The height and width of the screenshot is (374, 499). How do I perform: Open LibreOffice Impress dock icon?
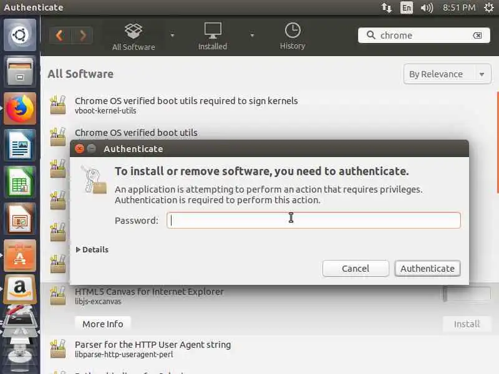20,219
